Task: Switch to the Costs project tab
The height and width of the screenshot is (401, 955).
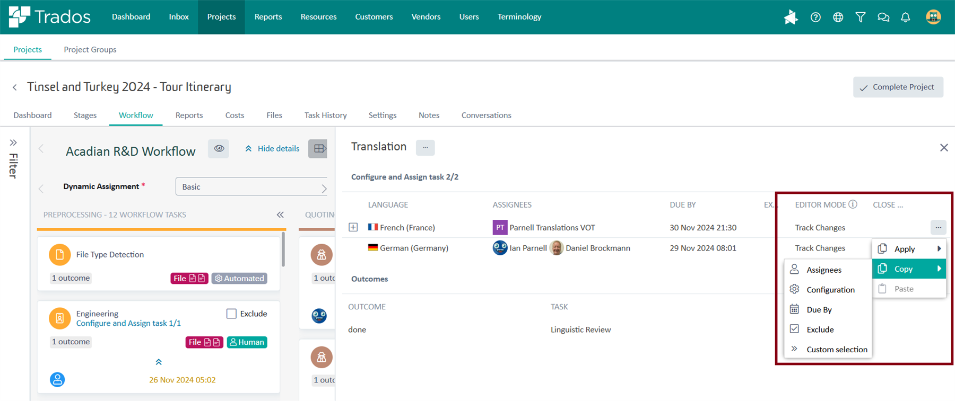Action: [235, 115]
